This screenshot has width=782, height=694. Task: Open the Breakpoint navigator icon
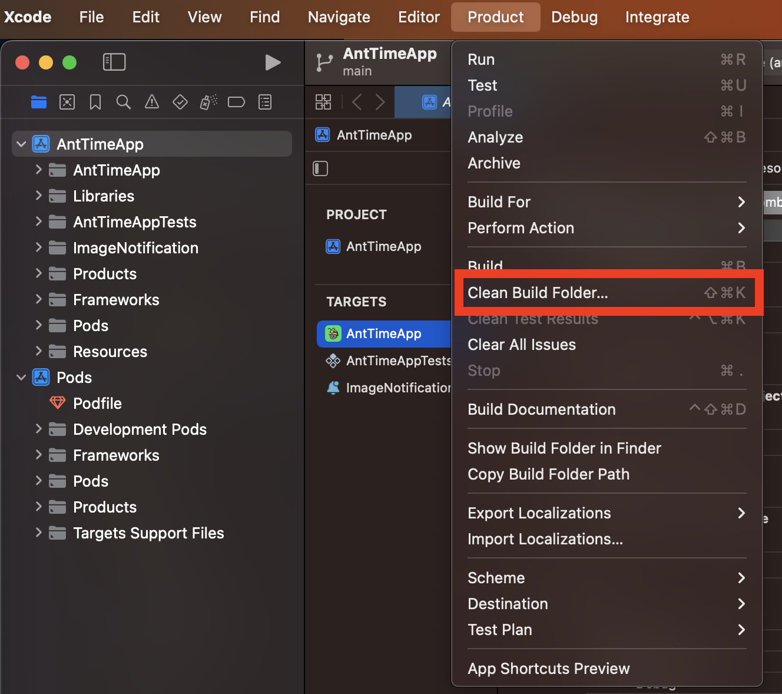coord(236,103)
